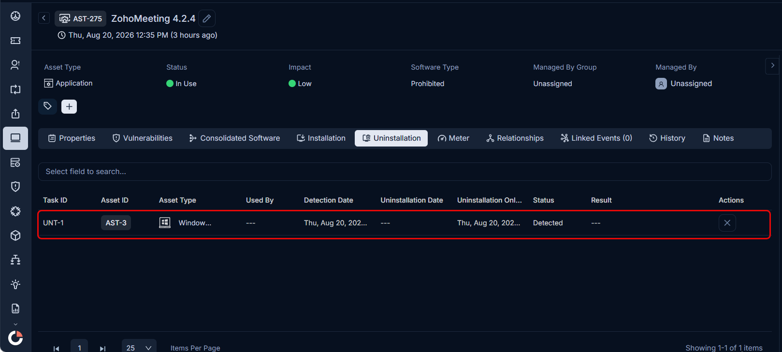782x352 pixels.
Task: Cancel task UNT-1 with the X action
Action: pos(727,223)
